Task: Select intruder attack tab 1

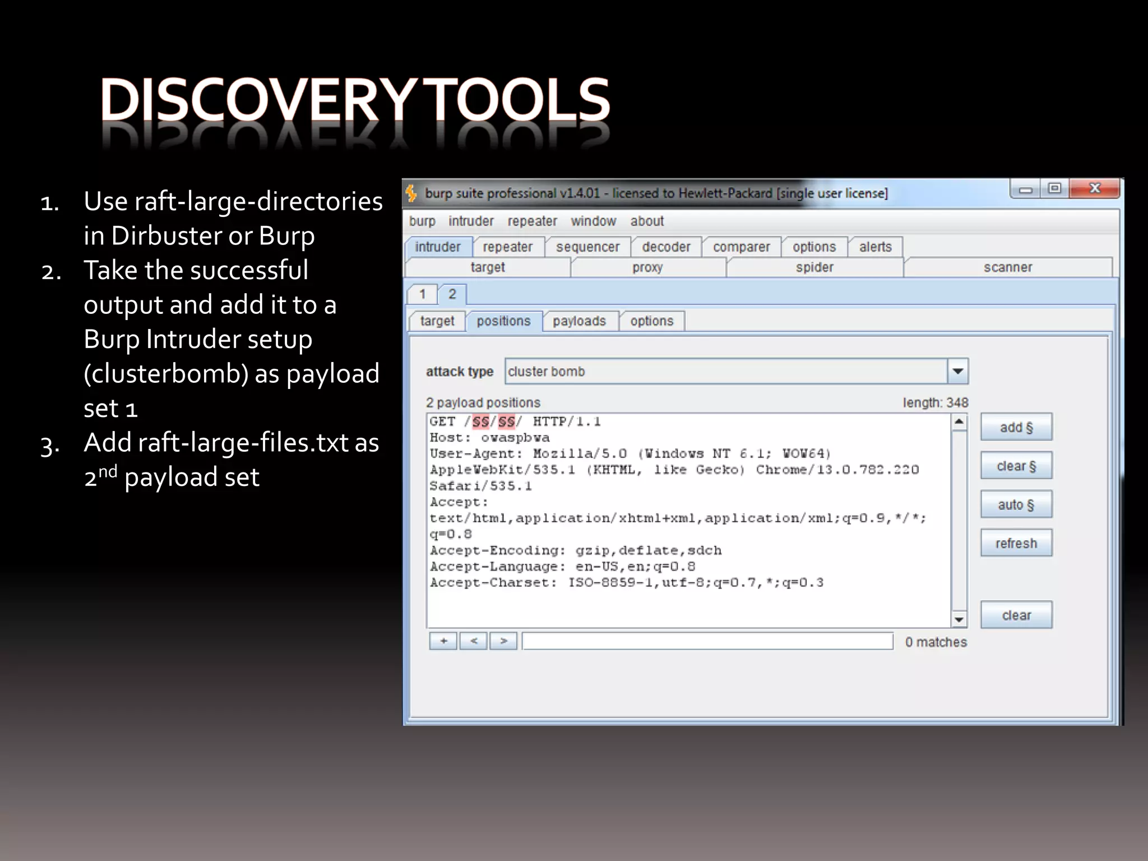Action: (422, 294)
